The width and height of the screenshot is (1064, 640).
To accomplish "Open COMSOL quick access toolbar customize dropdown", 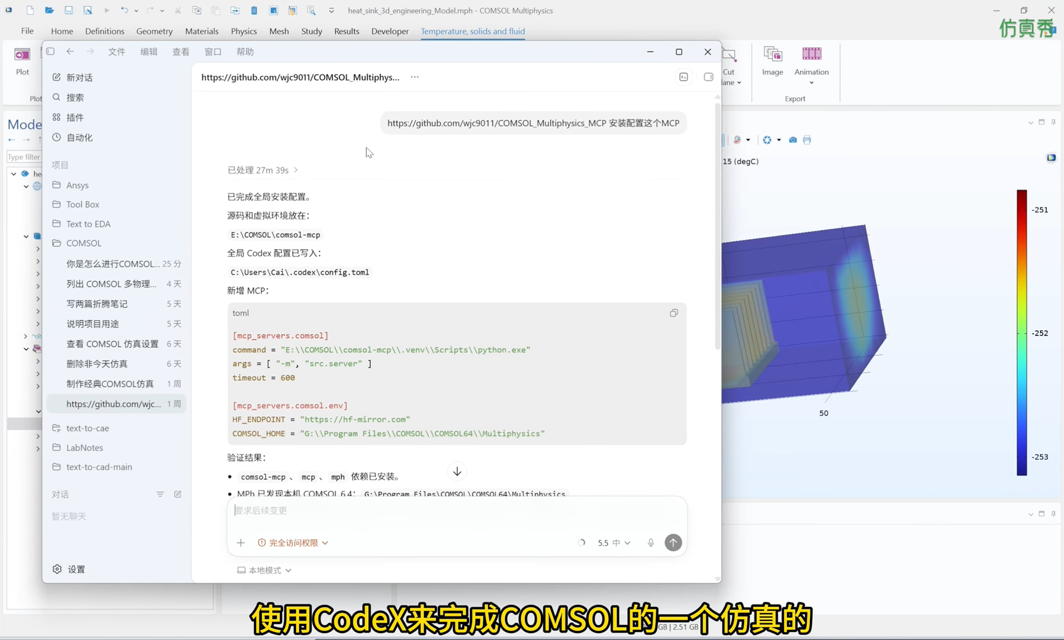I will tap(331, 10).
